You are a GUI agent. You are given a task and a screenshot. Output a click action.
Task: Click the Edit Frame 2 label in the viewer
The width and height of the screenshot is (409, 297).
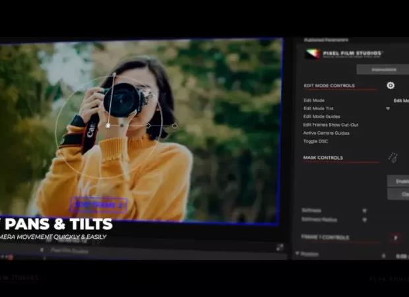99,205
